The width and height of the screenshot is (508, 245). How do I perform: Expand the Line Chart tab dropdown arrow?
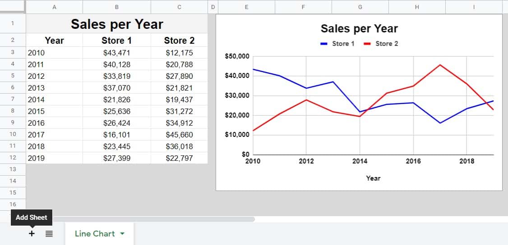[x=123, y=234]
